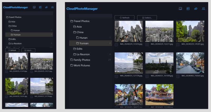The width and height of the screenshot is (211, 112).
Task: Select the Yunnan folder in the narrow layout tree
Action: 29,35
